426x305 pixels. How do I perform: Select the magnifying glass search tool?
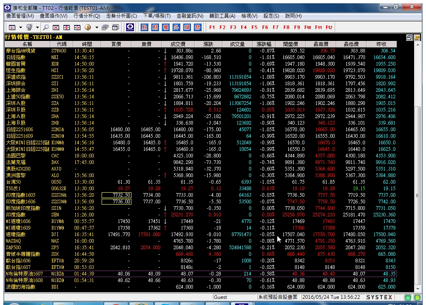tap(46, 27)
